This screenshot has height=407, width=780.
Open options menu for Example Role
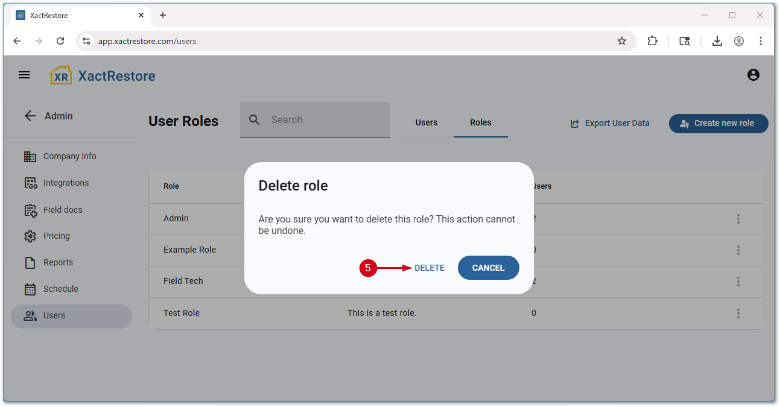[x=738, y=250]
